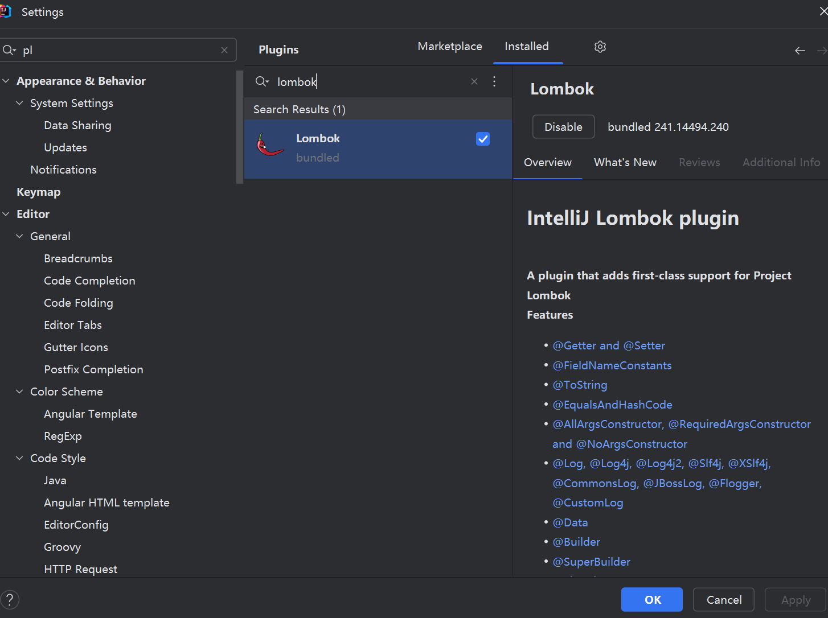This screenshot has width=828, height=618.
Task: Open Java code style
Action: coord(55,480)
